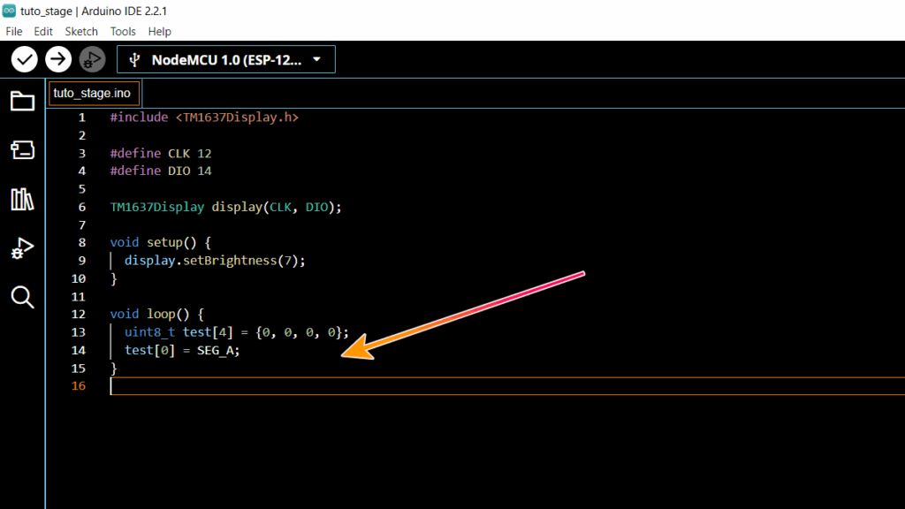Click line number 16 in gutter
The width and height of the screenshot is (905, 509).
(x=79, y=386)
